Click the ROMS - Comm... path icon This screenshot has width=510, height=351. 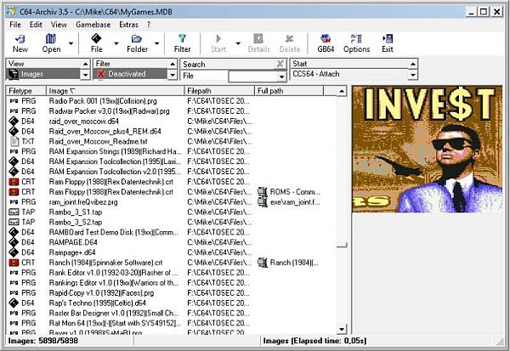click(x=262, y=192)
